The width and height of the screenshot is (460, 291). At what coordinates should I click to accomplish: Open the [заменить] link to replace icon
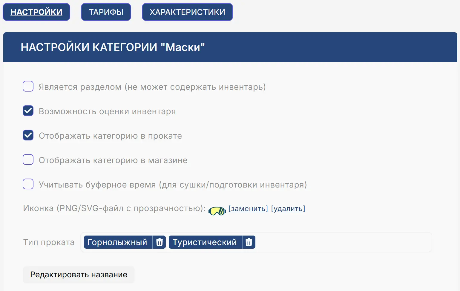248,208
